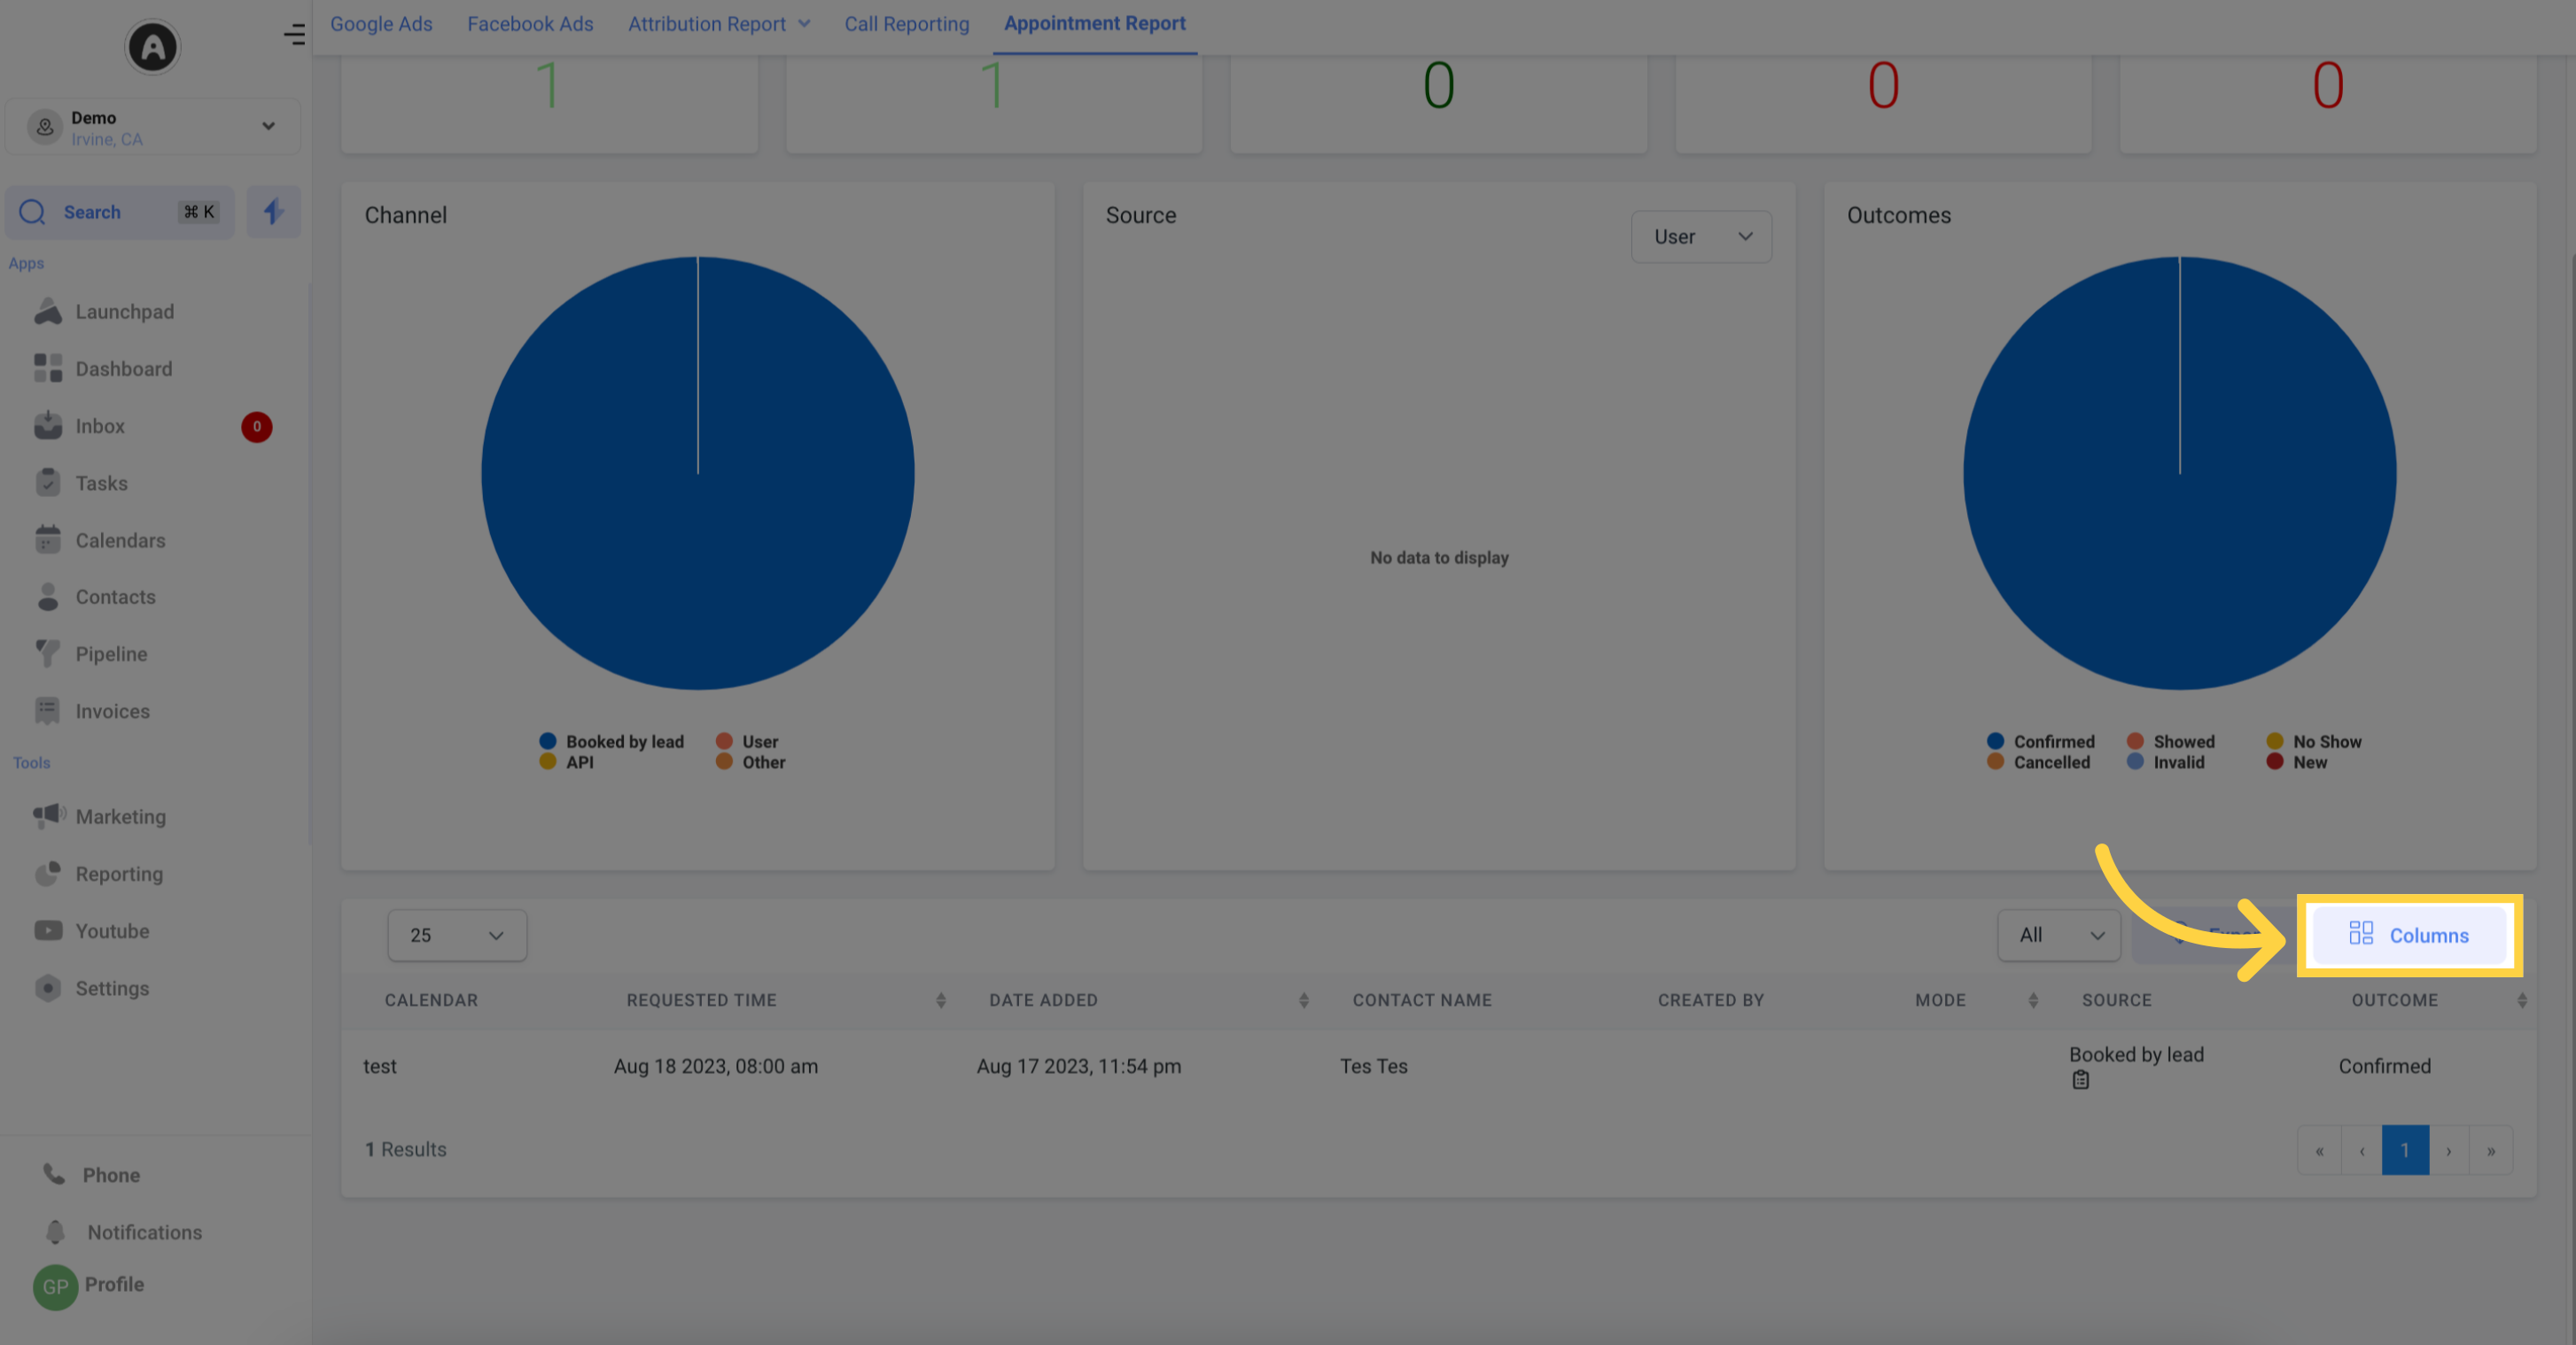Open the User source filter dropdown

tap(1700, 237)
